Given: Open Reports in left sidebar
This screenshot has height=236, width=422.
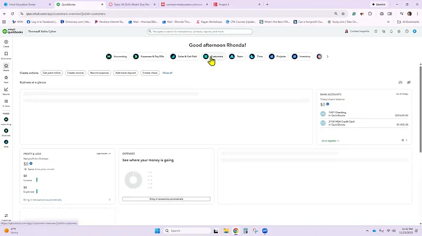Looking at the screenshot, I should [x=6, y=91].
